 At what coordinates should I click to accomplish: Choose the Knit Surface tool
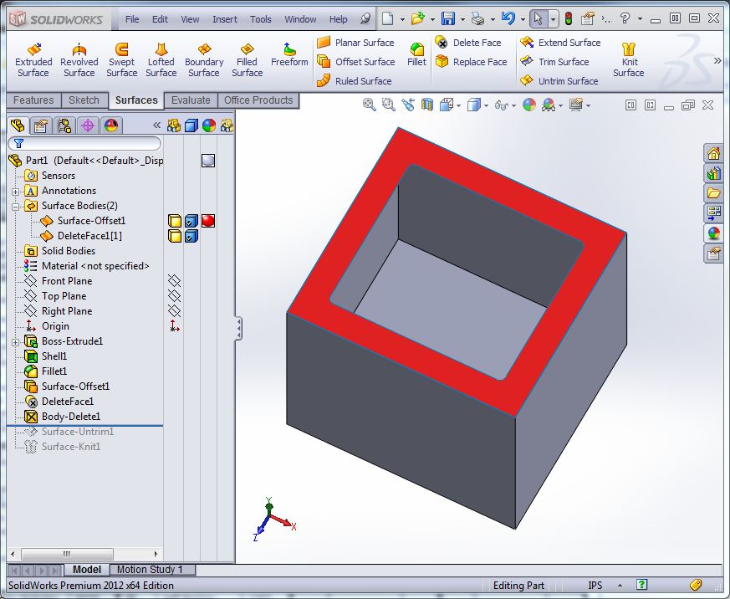pos(629,60)
